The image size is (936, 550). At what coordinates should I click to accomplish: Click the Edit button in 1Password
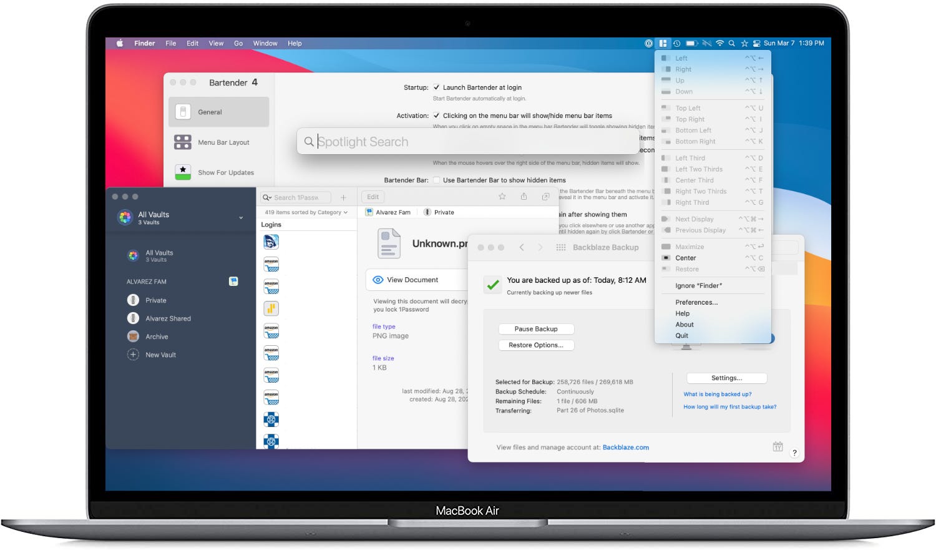click(373, 197)
